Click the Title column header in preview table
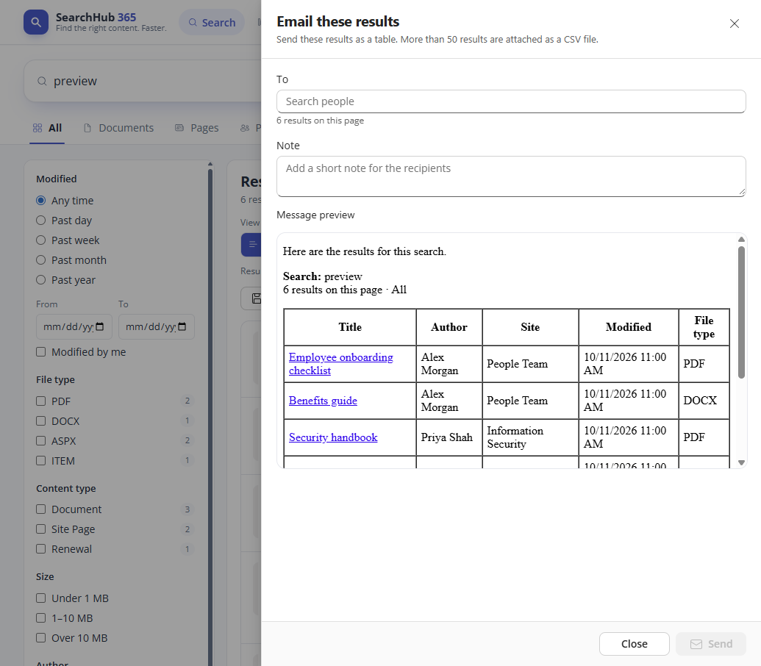The width and height of the screenshot is (761, 666). point(350,327)
